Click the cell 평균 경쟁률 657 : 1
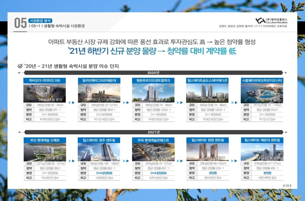 click(x=158, y=169)
